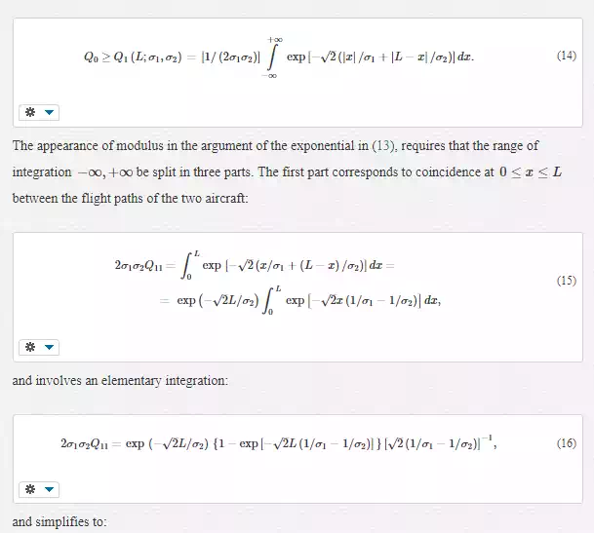Click equation number label (15)
This screenshot has width=594, height=533.
(x=566, y=281)
